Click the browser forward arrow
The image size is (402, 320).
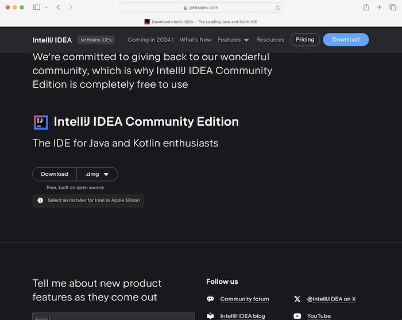[71, 7]
